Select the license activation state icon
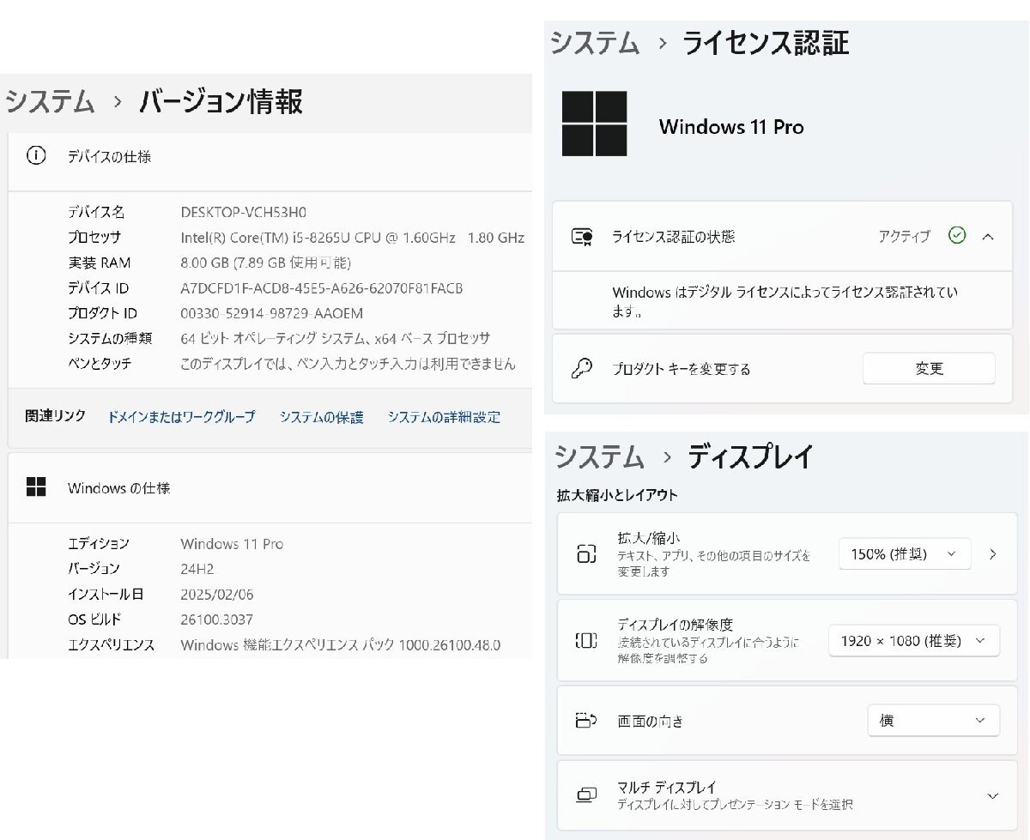 click(x=580, y=237)
